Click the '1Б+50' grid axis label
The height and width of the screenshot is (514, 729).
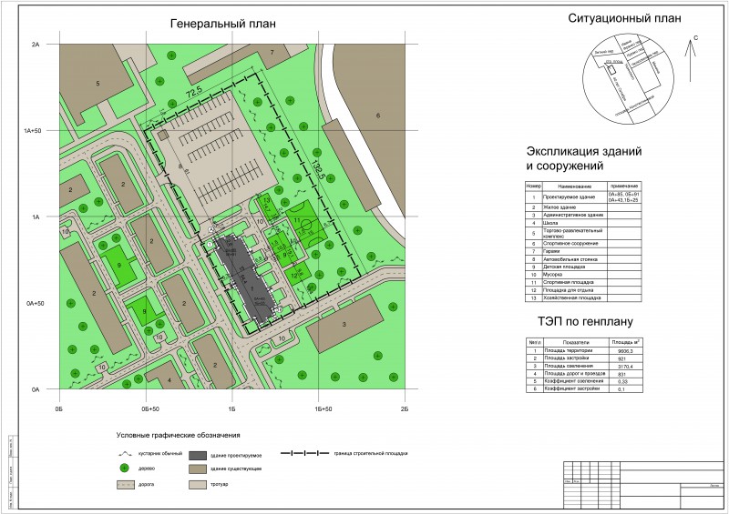pos(323,409)
